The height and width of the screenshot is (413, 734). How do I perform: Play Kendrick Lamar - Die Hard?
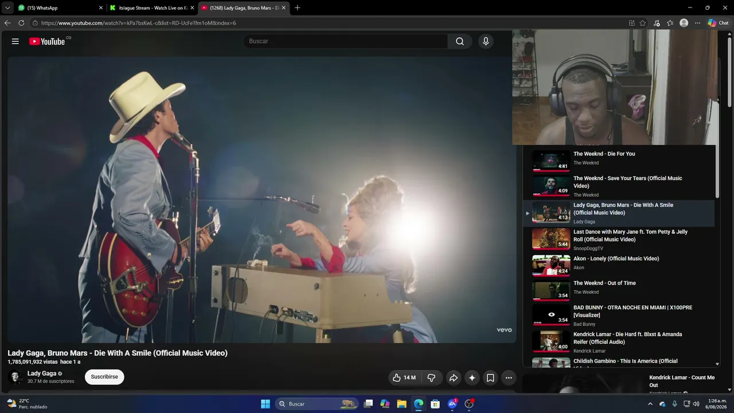pyautogui.click(x=619, y=342)
